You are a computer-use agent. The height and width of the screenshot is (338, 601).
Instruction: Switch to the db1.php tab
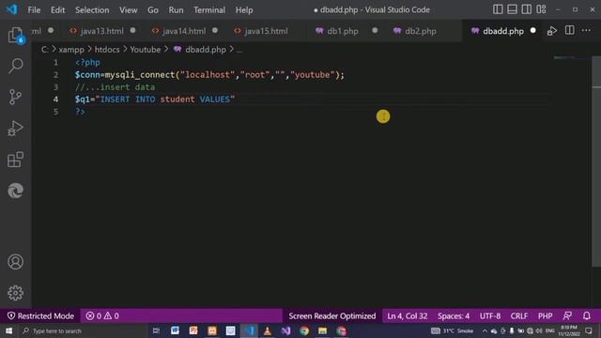342,31
